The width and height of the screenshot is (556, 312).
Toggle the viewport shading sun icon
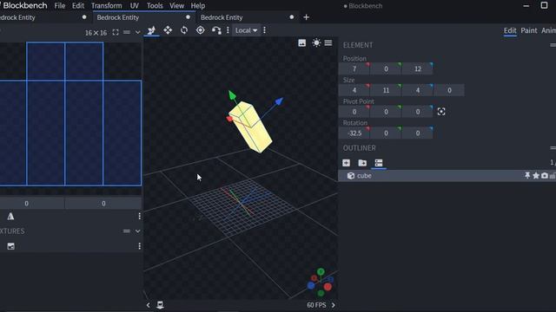tap(316, 42)
